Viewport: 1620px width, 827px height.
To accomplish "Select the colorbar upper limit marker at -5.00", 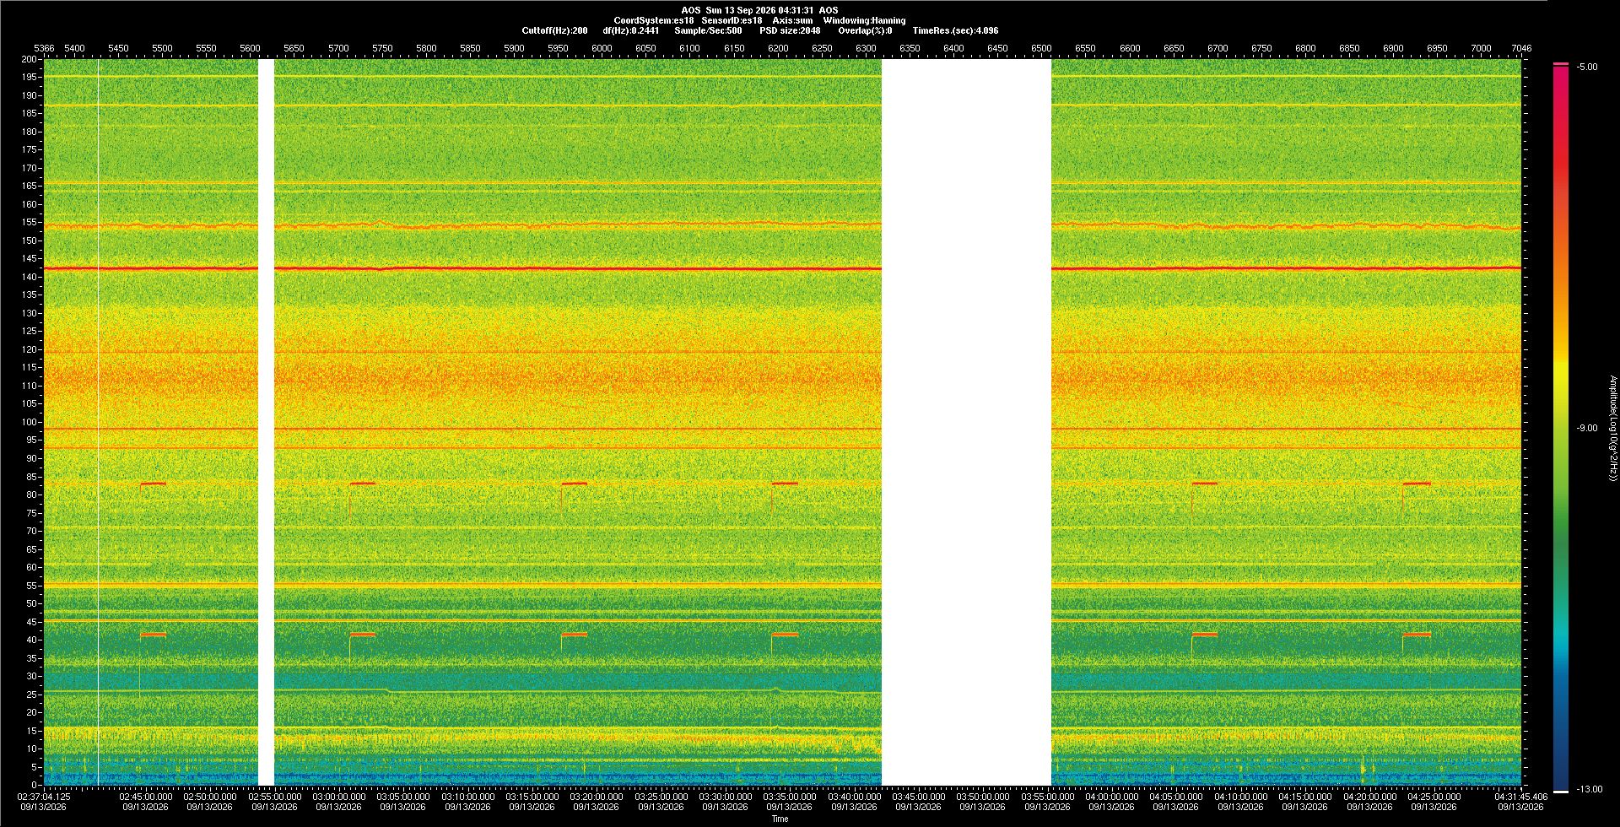I will [1561, 64].
